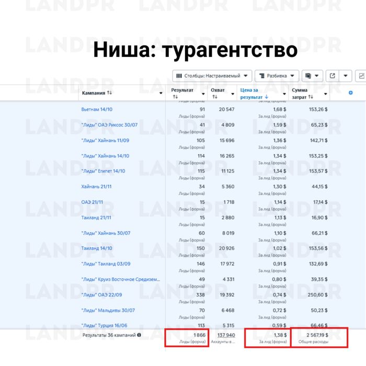
Task: Open campaign ОАЭ 21/11
Action: (92, 202)
